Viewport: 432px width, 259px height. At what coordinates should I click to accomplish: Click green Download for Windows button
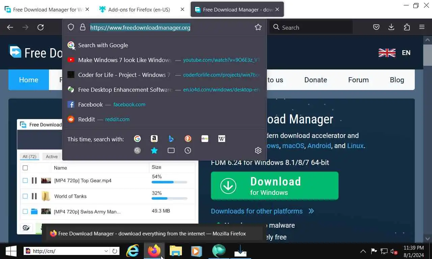tap(274, 186)
